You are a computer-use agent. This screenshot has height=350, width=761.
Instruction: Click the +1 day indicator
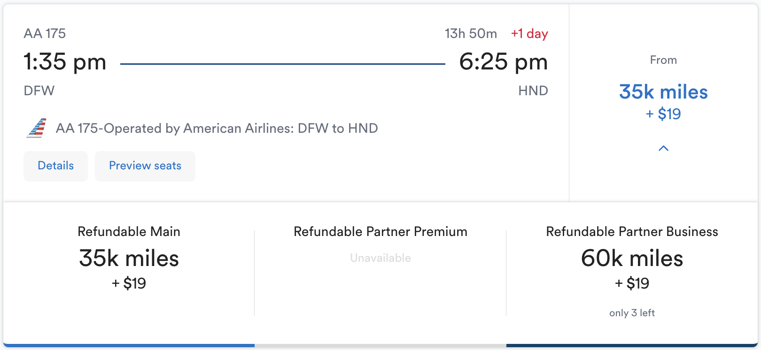[x=529, y=33]
